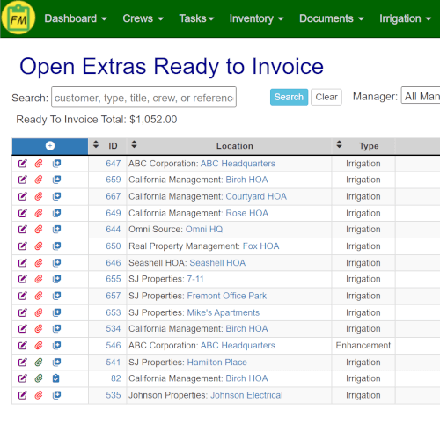Viewport: 440px width, 440px height.
Task: Copy extra 647 with the duplicate icon
Action: [x=56, y=164]
